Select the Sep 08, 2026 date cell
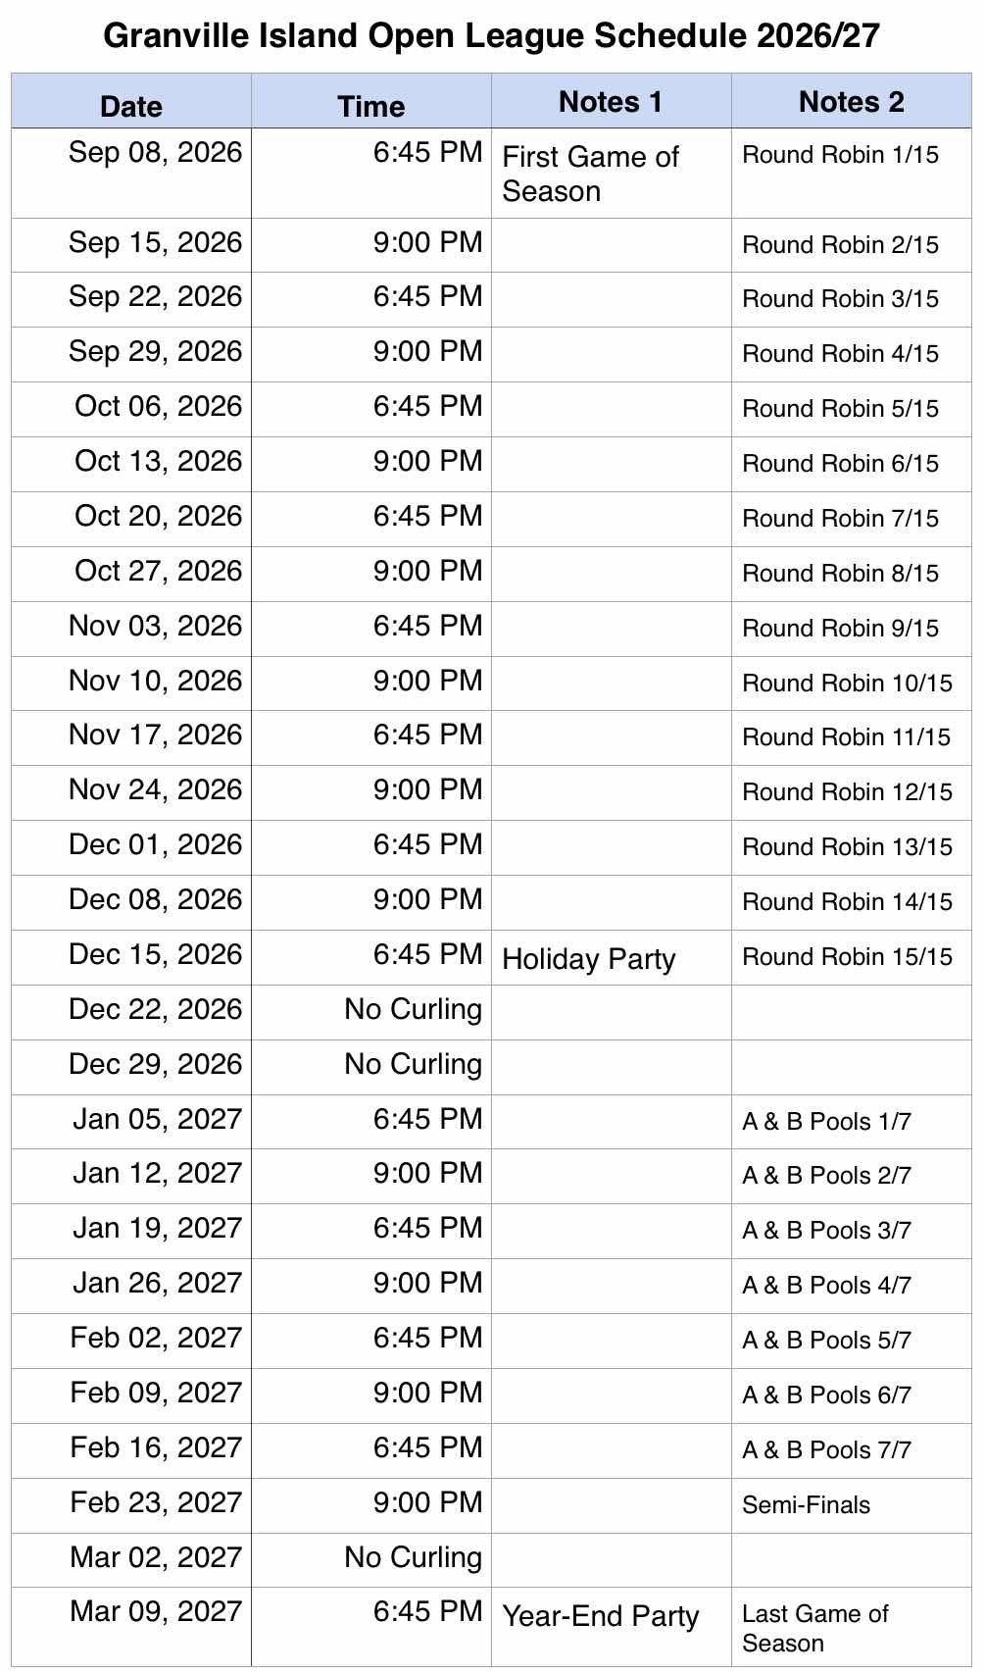 point(131,174)
